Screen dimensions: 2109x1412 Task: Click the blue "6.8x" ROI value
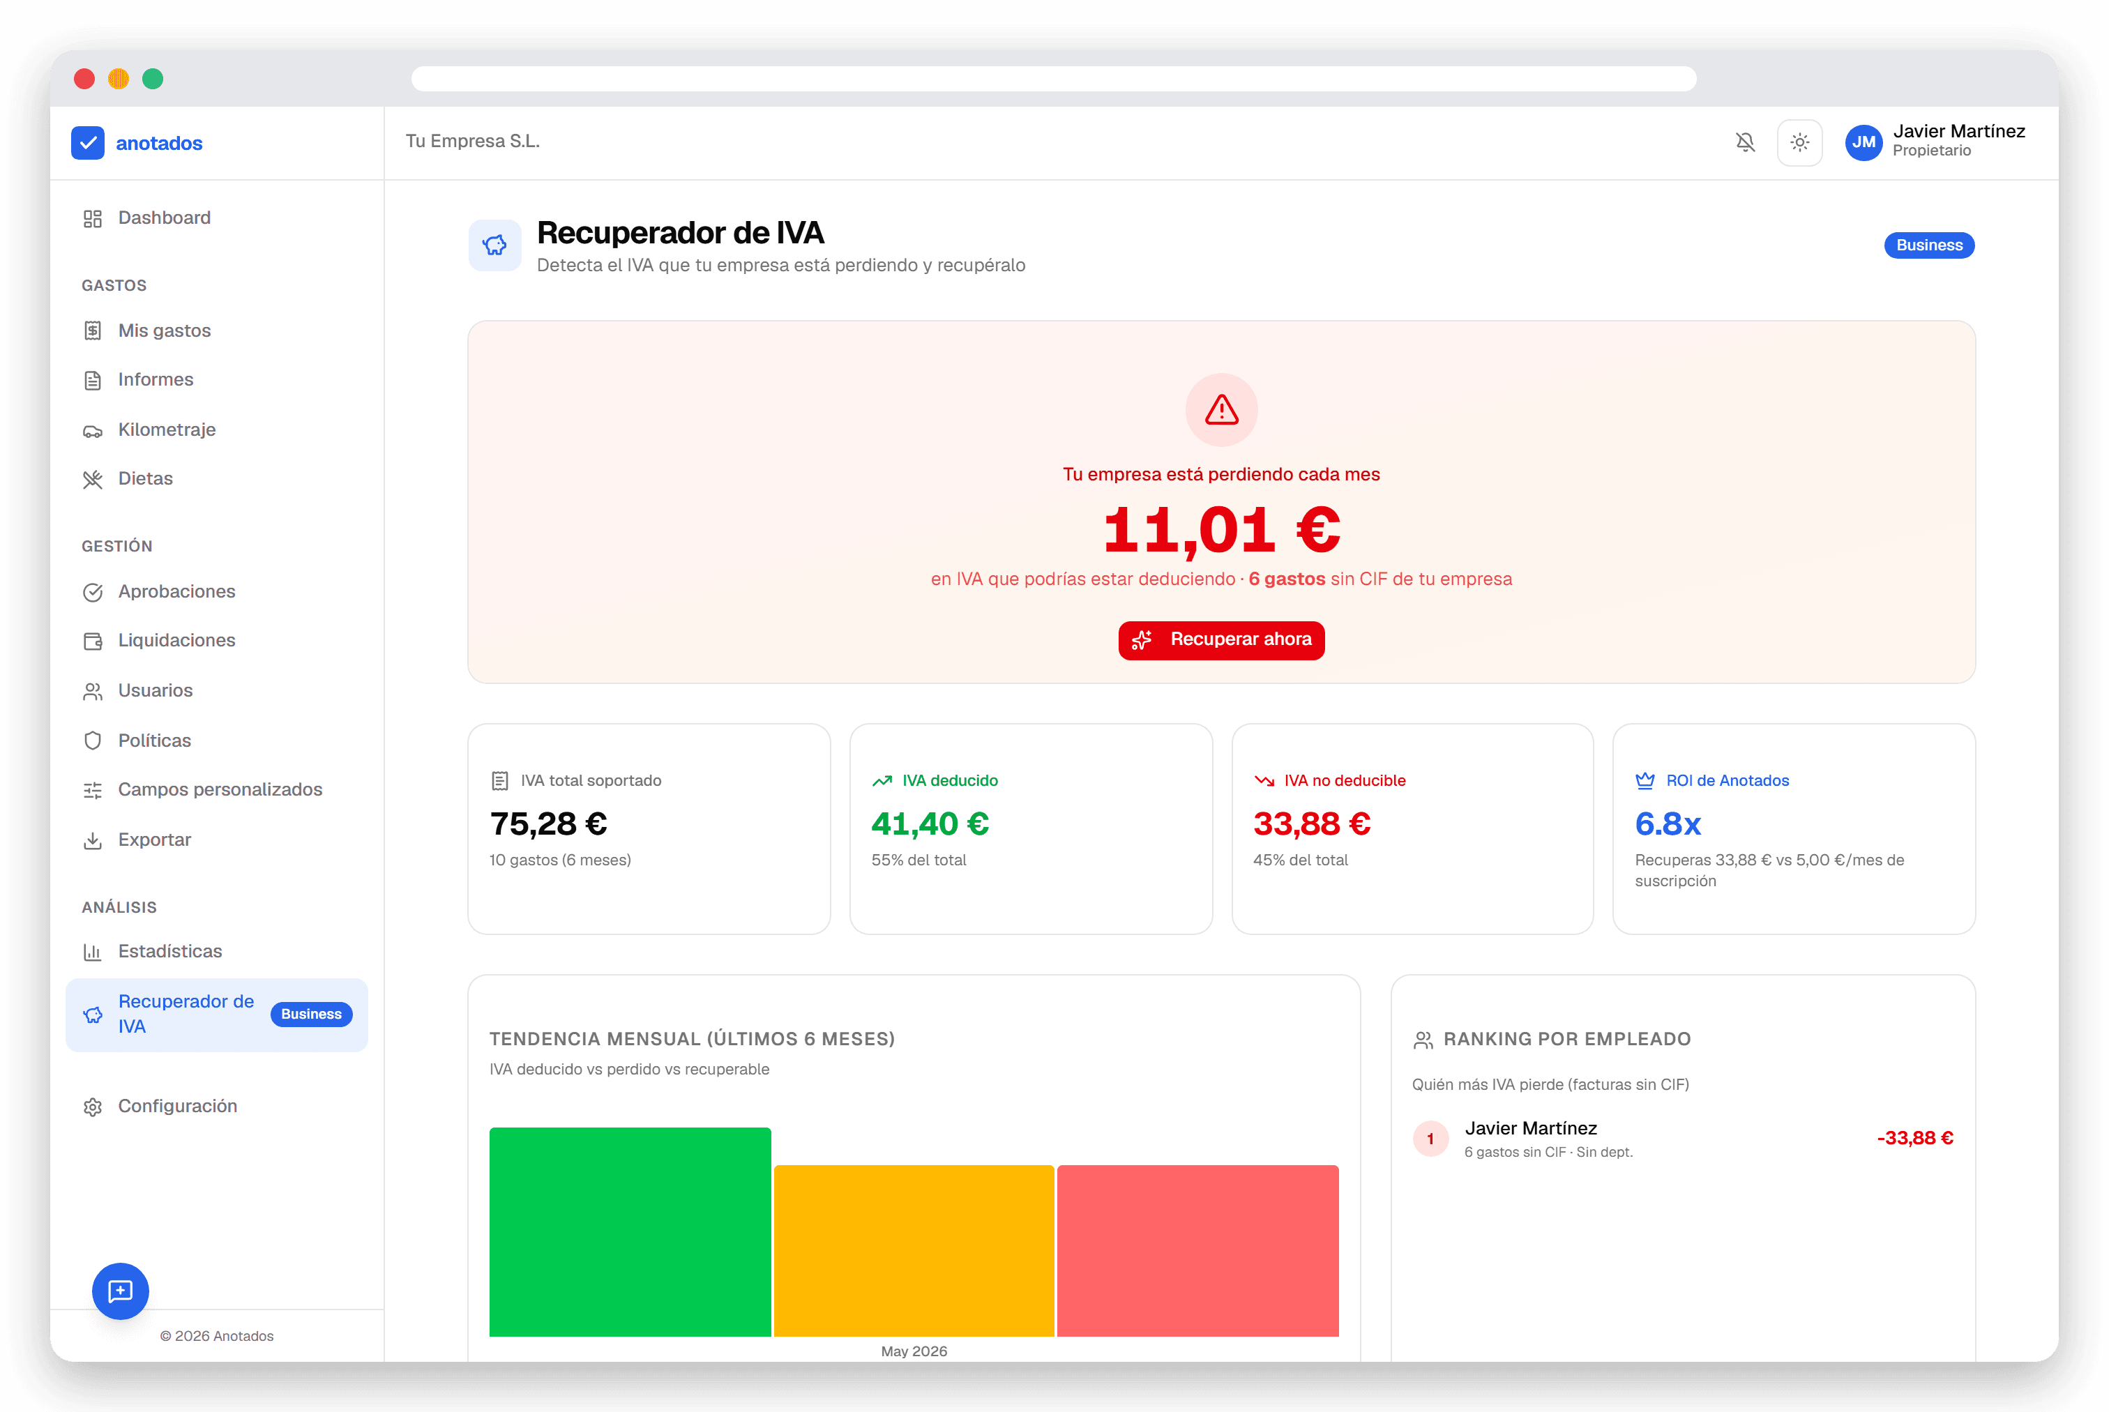1668,824
